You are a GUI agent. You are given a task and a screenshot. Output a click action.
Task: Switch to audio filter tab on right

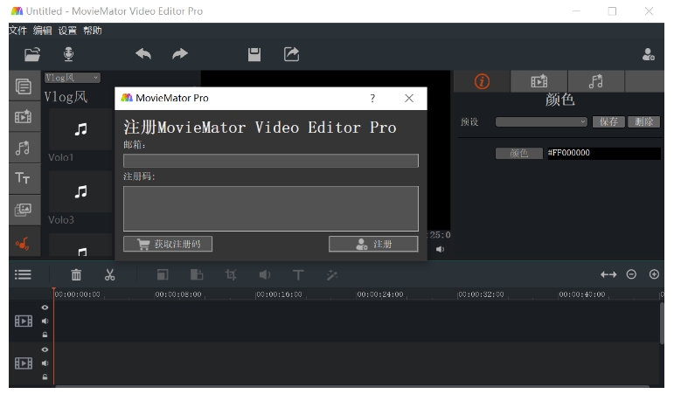tap(596, 81)
